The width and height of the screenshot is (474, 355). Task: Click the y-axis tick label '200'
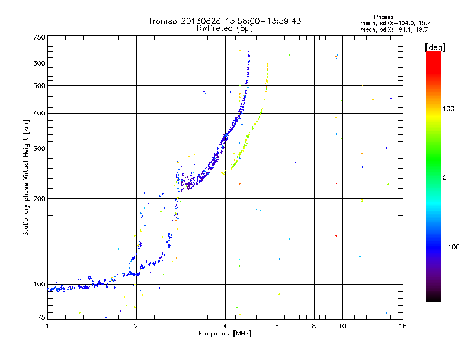coord(39,199)
